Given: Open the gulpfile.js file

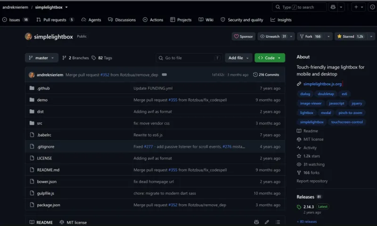Looking at the screenshot, I should tap(45, 194).
